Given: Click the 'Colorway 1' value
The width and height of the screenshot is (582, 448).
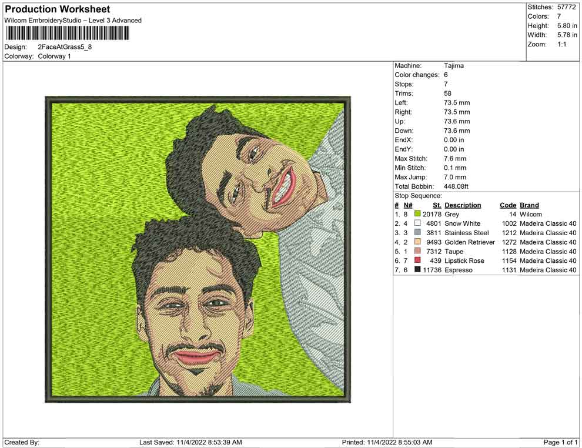Looking at the screenshot, I should 54,56.
